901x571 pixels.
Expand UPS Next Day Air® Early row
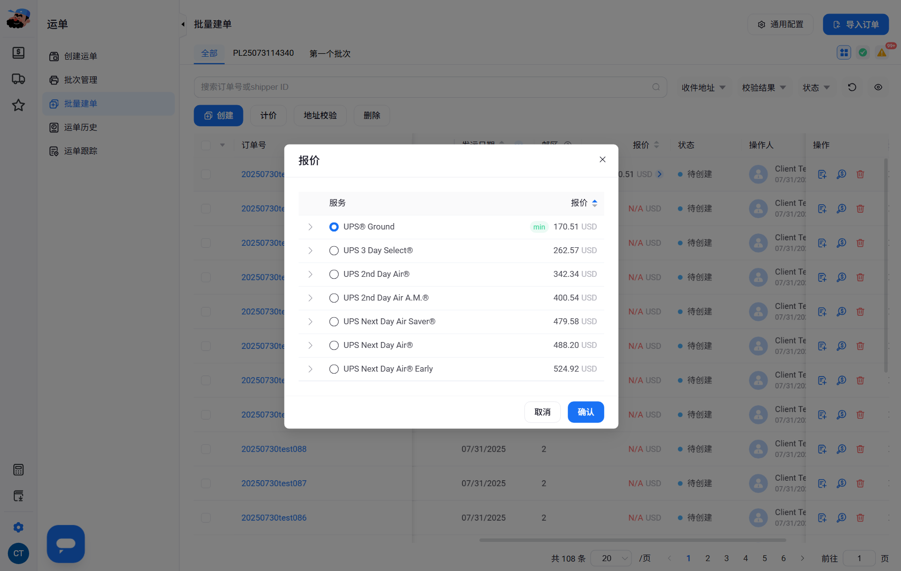point(310,369)
